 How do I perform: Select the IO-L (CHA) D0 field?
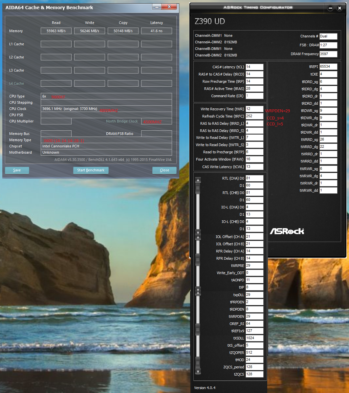coord(254,207)
